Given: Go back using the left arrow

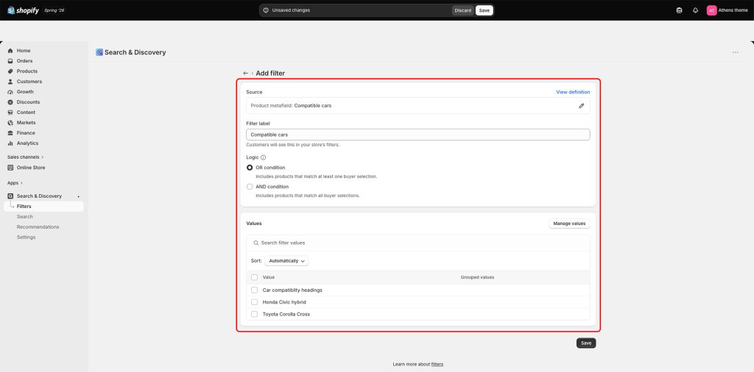Looking at the screenshot, I should (246, 74).
